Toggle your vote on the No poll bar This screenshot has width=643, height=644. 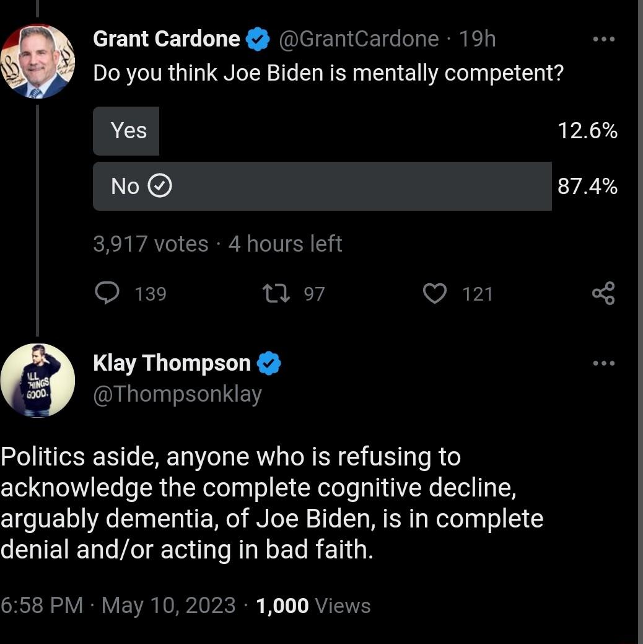tap(322, 185)
